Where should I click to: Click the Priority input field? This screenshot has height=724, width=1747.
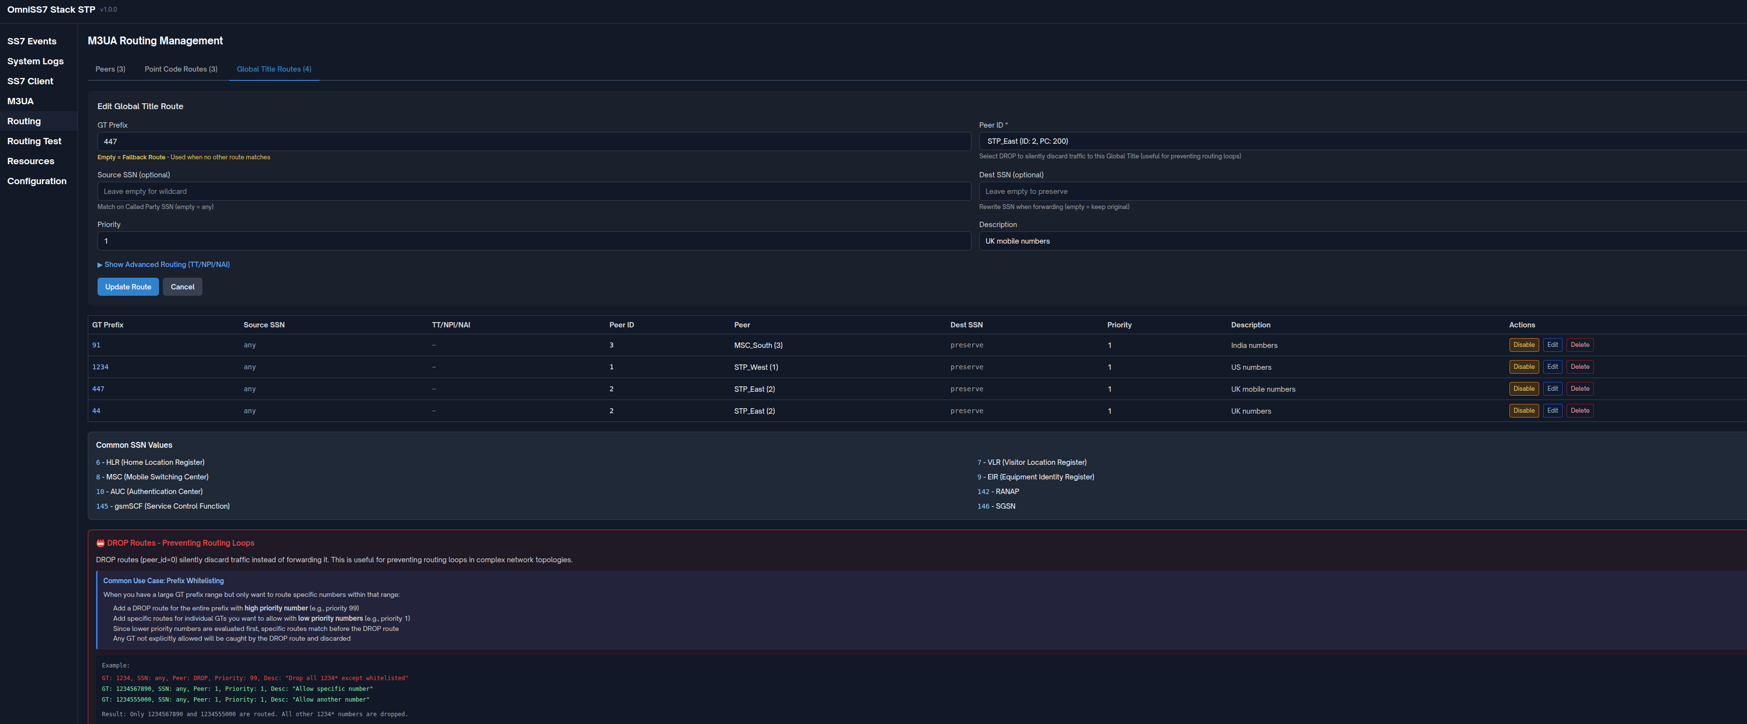click(533, 241)
